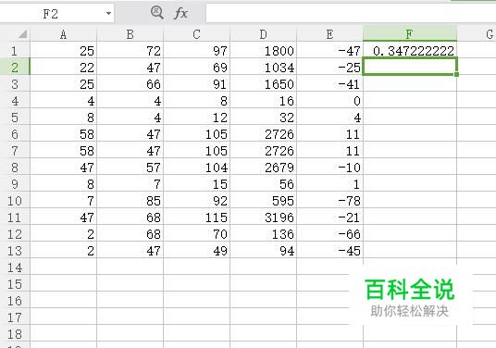This screenshot has height=348, width=496.
Task: Click cell C12 with value 70
Action: click(x=197, y=234)
